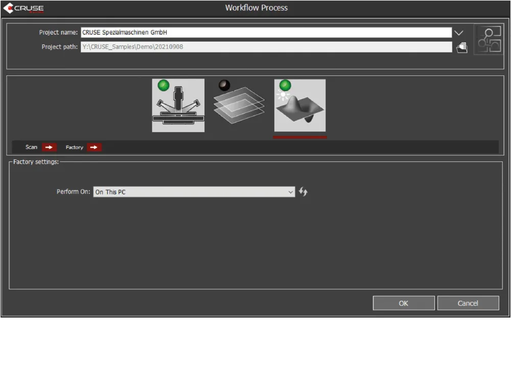Click the greyed-out Project path field

click(266, 47)
